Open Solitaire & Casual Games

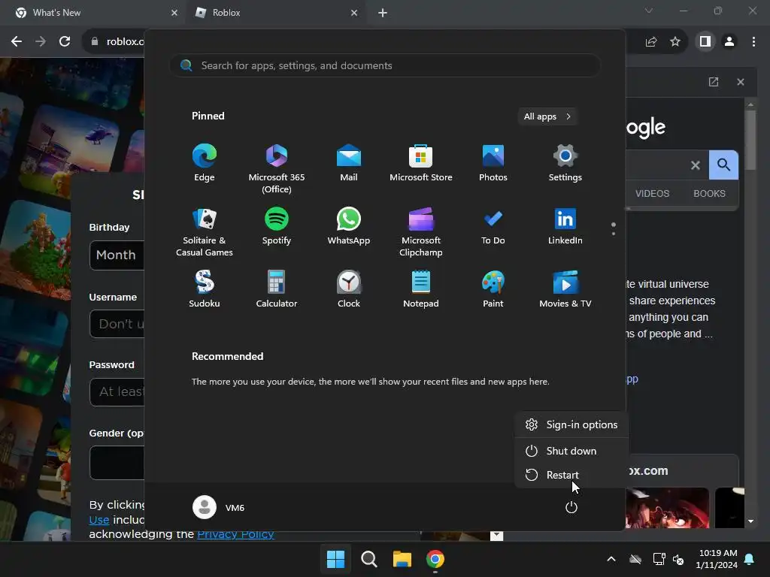pos(205,231)
